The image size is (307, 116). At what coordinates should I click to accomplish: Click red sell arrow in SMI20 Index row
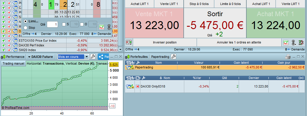pyautogui.click(x=9, y=50)
